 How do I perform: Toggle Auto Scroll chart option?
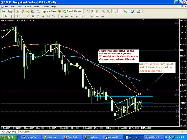click(115, 11)
